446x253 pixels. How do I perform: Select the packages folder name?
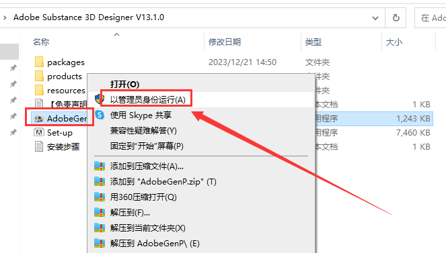pyautogui.click(x=66, y=62)
